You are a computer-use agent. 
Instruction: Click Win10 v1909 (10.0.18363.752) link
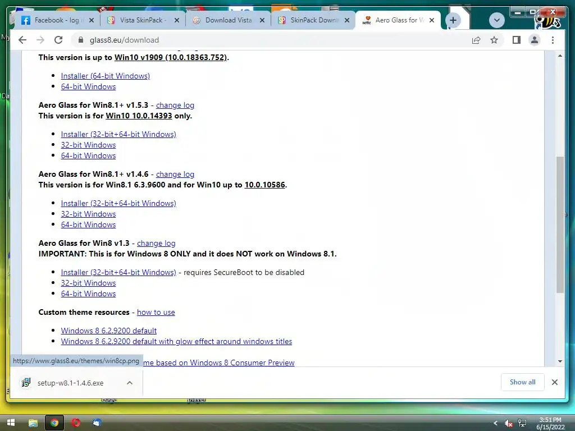[171, 57]
